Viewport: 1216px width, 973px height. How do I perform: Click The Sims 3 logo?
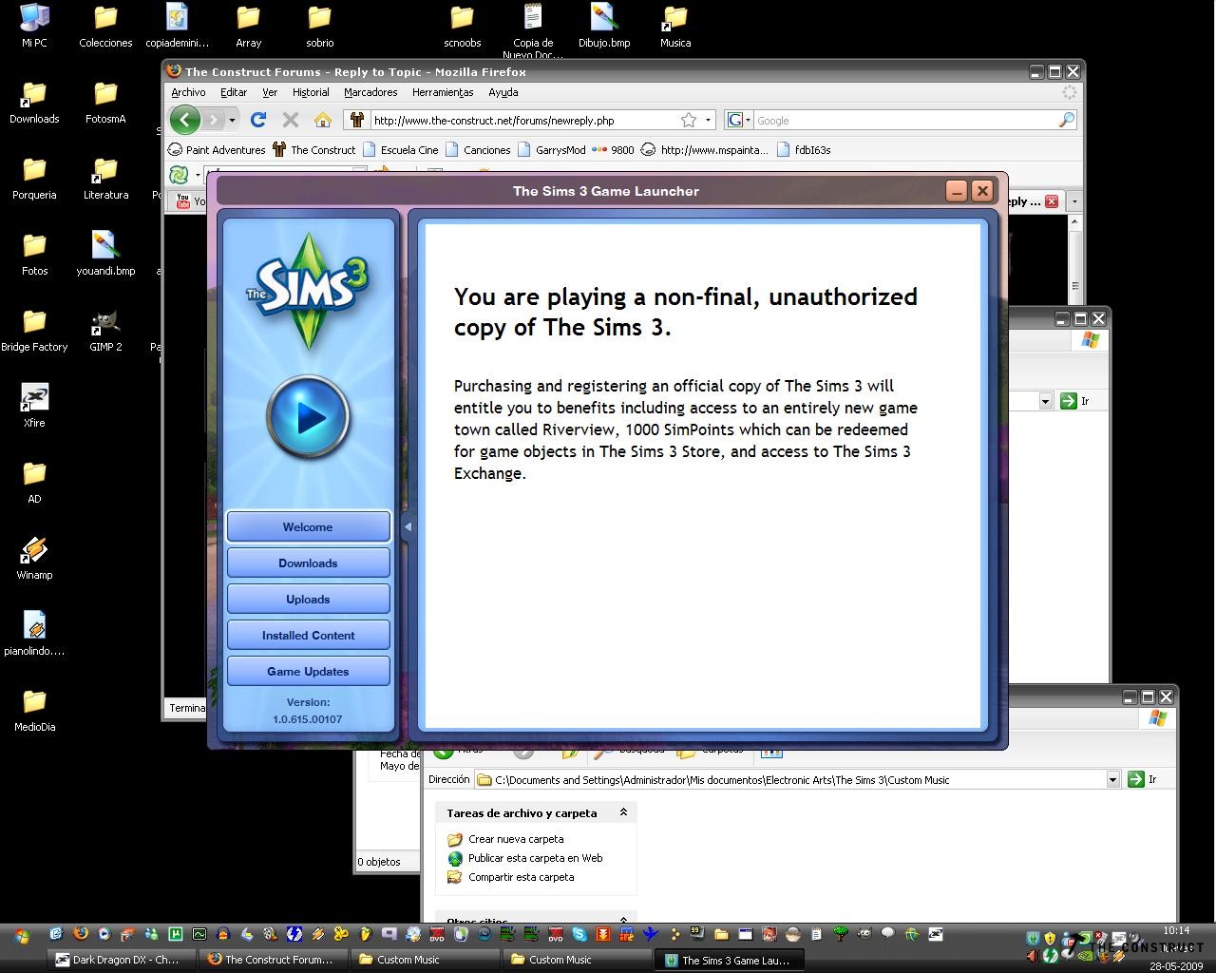308,290
